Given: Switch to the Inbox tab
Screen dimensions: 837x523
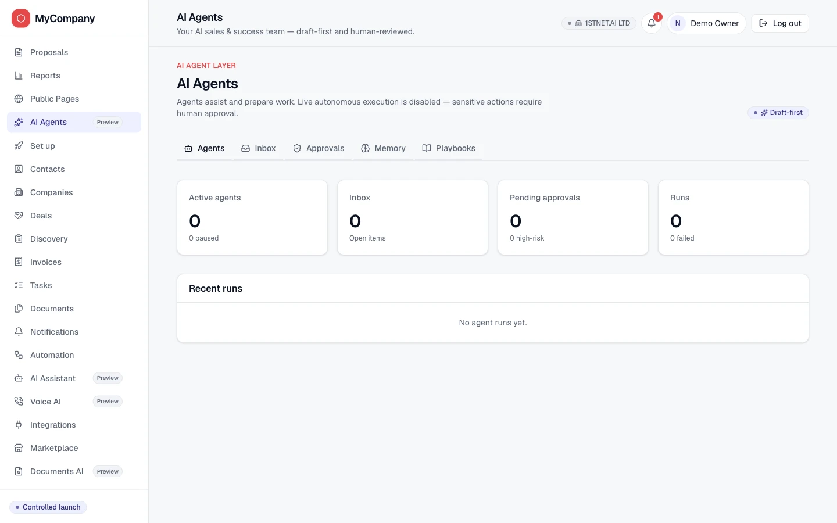Looking at the screenshot, I should point(259,148).
